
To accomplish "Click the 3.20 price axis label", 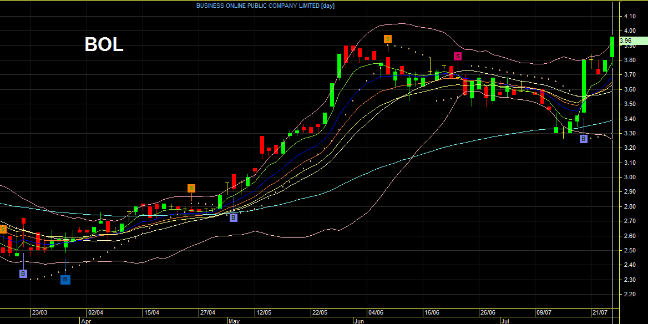I will point(630,148).
